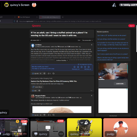Share Margaret Platkin's answer
The height and width of the screenshot is (137, 137).
click(53, 115)
